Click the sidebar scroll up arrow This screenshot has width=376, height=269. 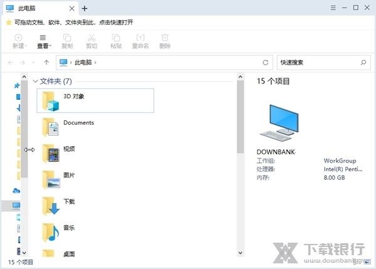click(x=24, y=76)
